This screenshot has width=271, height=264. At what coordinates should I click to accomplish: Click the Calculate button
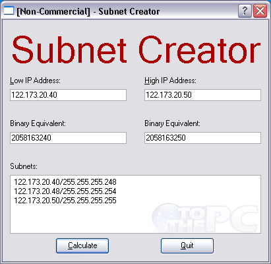tap(82, 246)
